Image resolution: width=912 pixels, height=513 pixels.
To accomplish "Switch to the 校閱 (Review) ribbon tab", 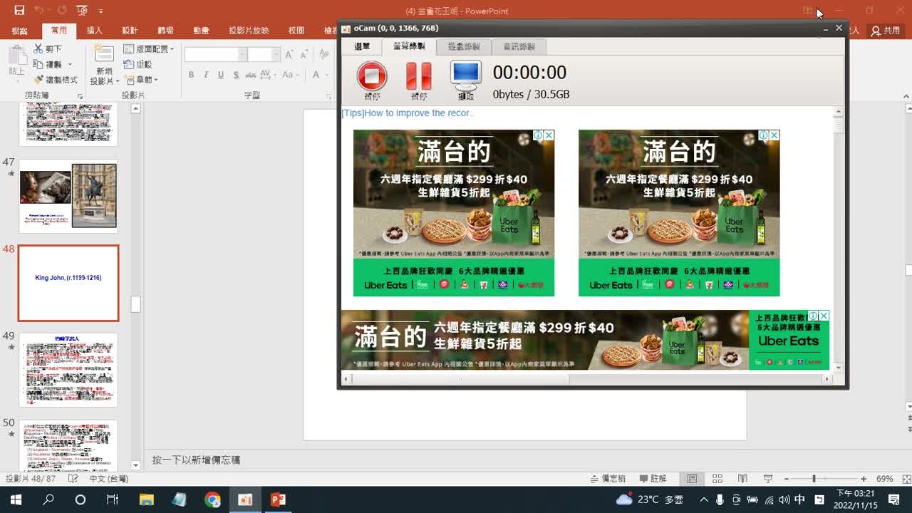I will [x=296, y=31].
